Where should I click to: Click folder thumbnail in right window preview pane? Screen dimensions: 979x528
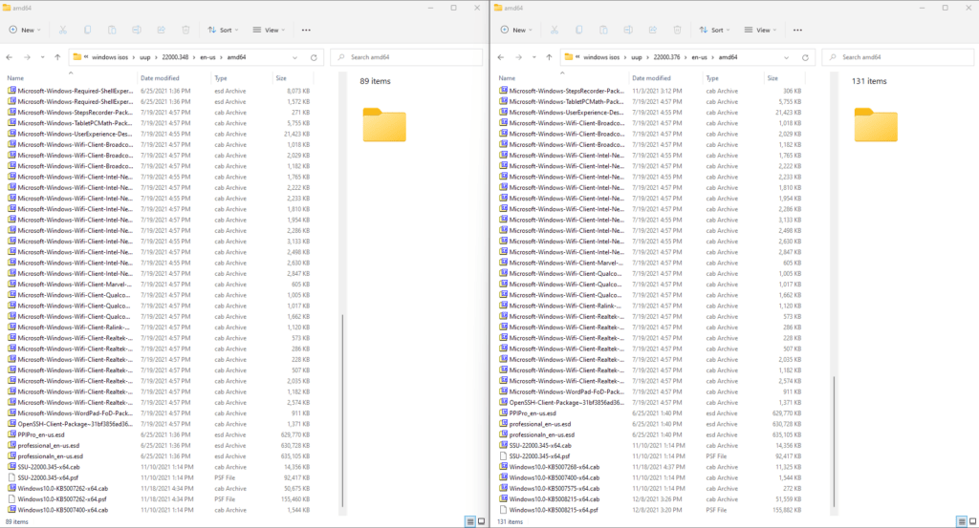tap(876, 125)
